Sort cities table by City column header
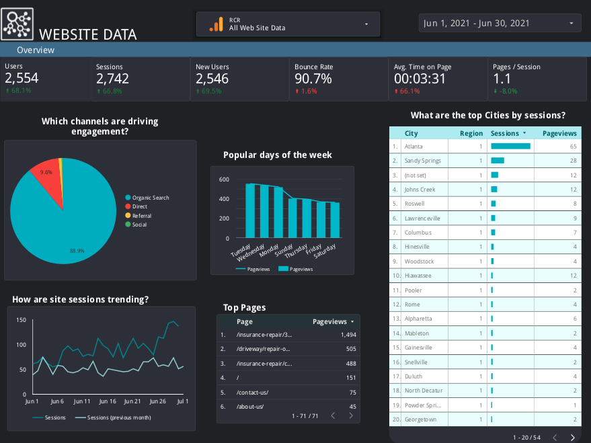This screenshot has height=443, width=591. [x=411, y=133]
